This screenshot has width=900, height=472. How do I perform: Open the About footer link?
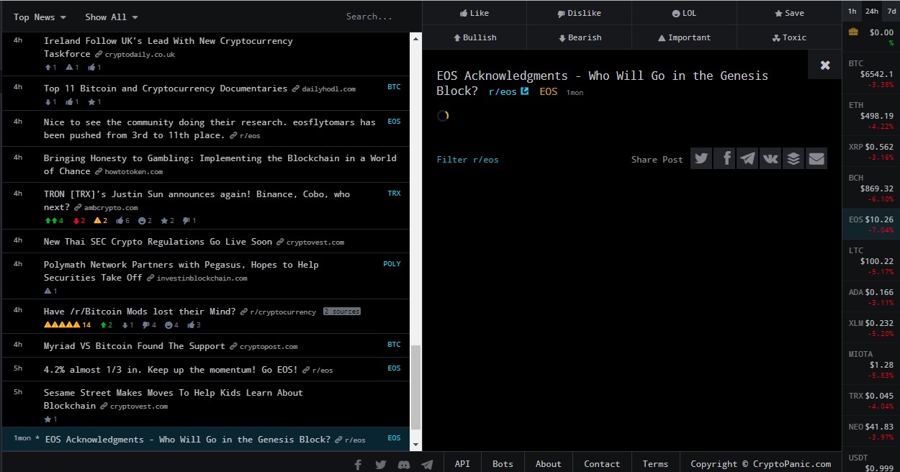point(549,464)
